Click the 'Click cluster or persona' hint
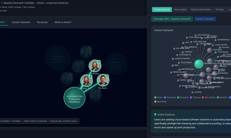231x138 pixels. (35, 121)
